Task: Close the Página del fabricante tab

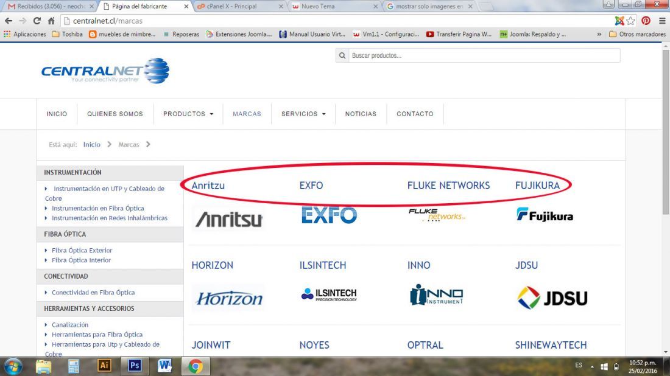Action: 186,7
